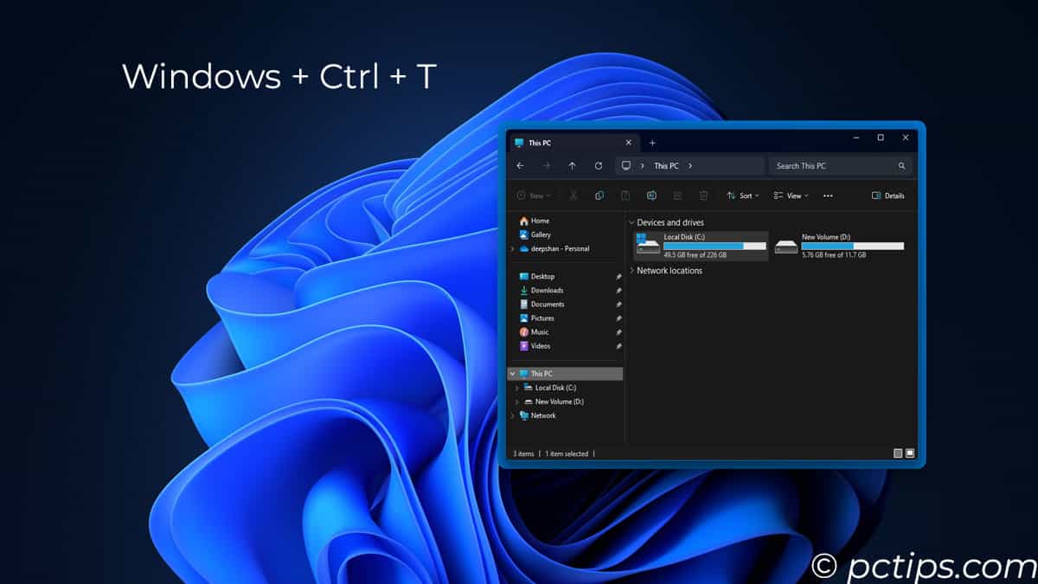Switch to large thumbnails view in the status bar
Viewport: 1038px width, 584px height.
909,452
